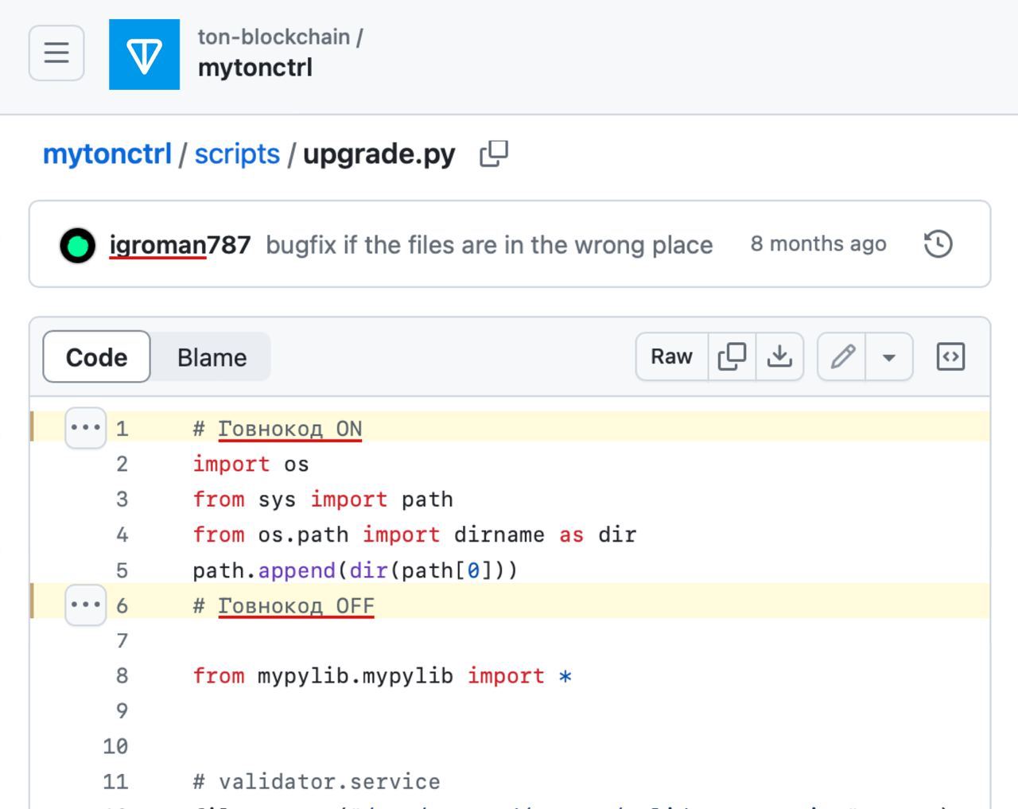Expand more edit options dropdown arrow
This screenshot has height=809, width=1018.
point(889,357)
